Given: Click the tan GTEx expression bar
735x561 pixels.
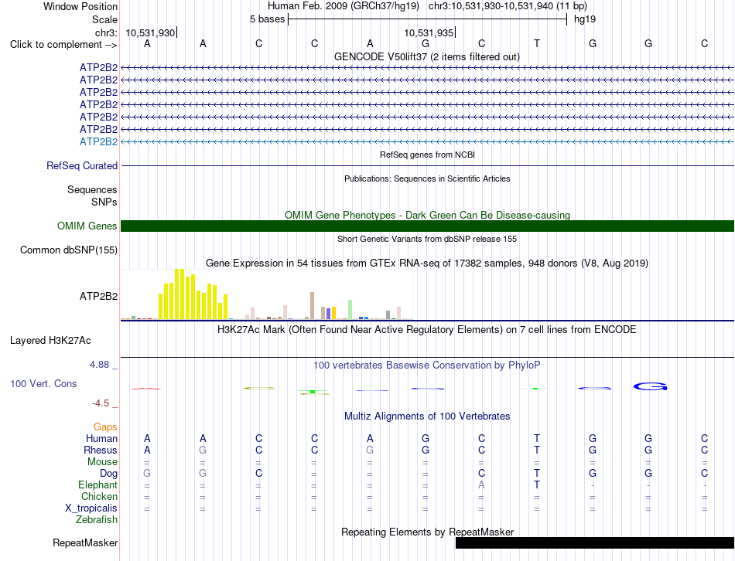Looking at the screenshot, I should tap(313, 306).
